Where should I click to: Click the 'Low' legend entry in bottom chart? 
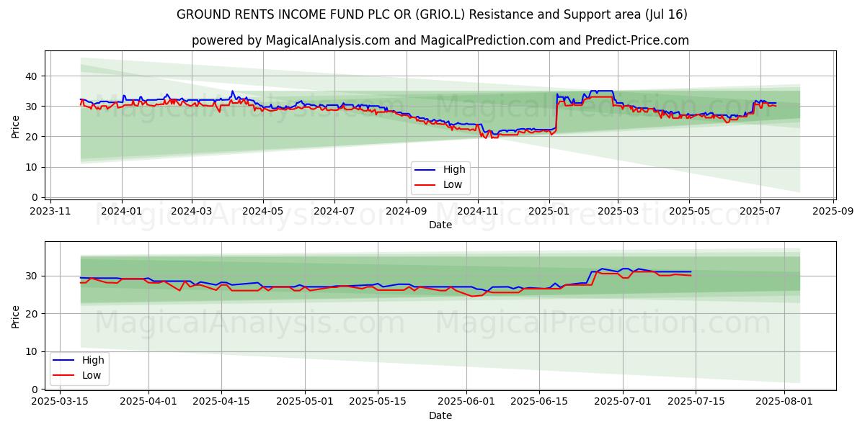(x=79, y=376)
